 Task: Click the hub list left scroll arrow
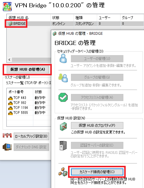pyautogui.click(x=9, y=60)
